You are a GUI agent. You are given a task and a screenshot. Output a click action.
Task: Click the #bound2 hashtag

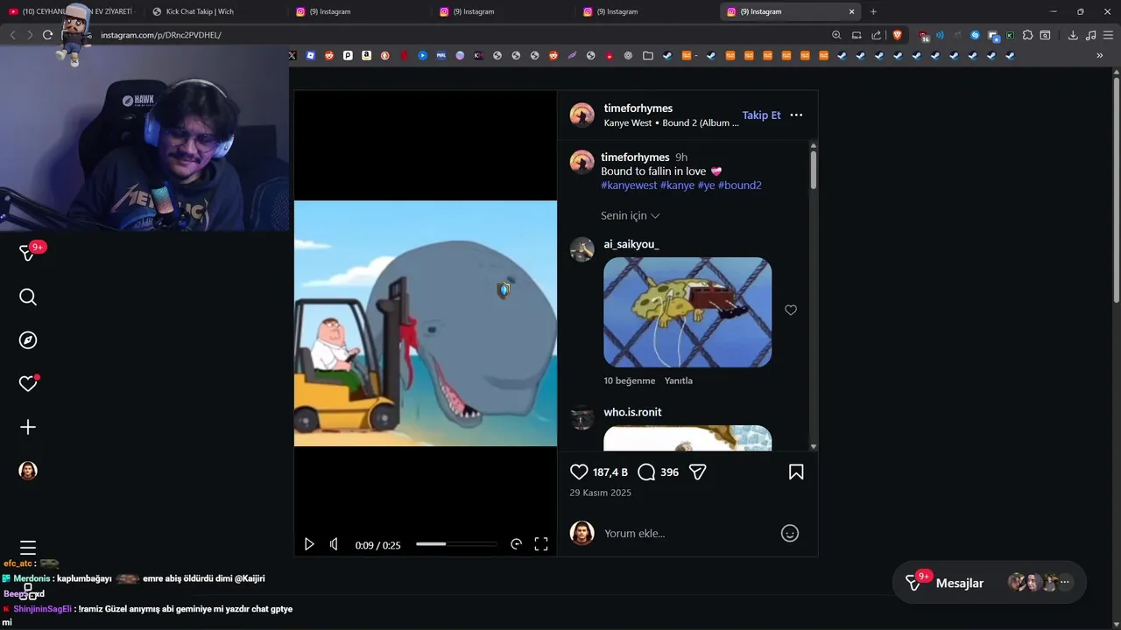(740, 185)
